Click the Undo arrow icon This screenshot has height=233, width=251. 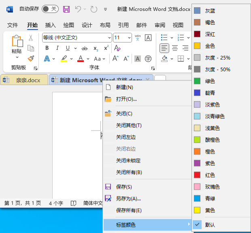[78, 9]
